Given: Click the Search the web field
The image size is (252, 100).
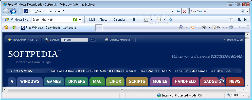Looking at the screenshot, I should click(x=52, y=20).
